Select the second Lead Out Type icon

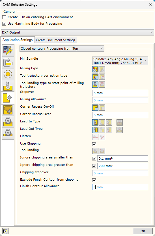[102, 130]
